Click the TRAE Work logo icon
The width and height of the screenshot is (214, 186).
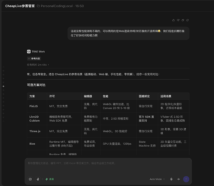pos(29,51)
